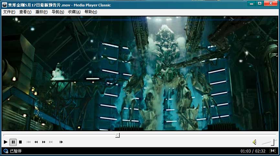Click the status bar media icon
Viewport: 280px width, 156px height.
6,151
